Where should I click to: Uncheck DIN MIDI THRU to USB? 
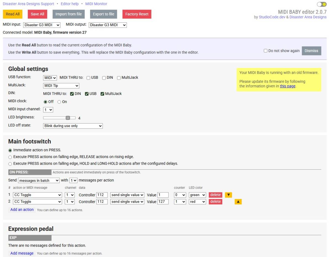click(87, 94)
